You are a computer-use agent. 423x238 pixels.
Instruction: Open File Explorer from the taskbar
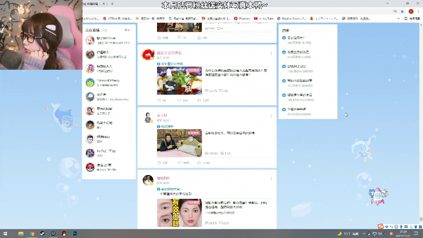(21, 233)
